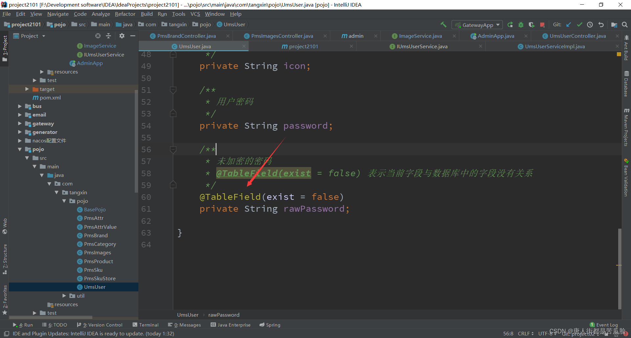Toggle 9: Version Control tool window

point(100,325)
